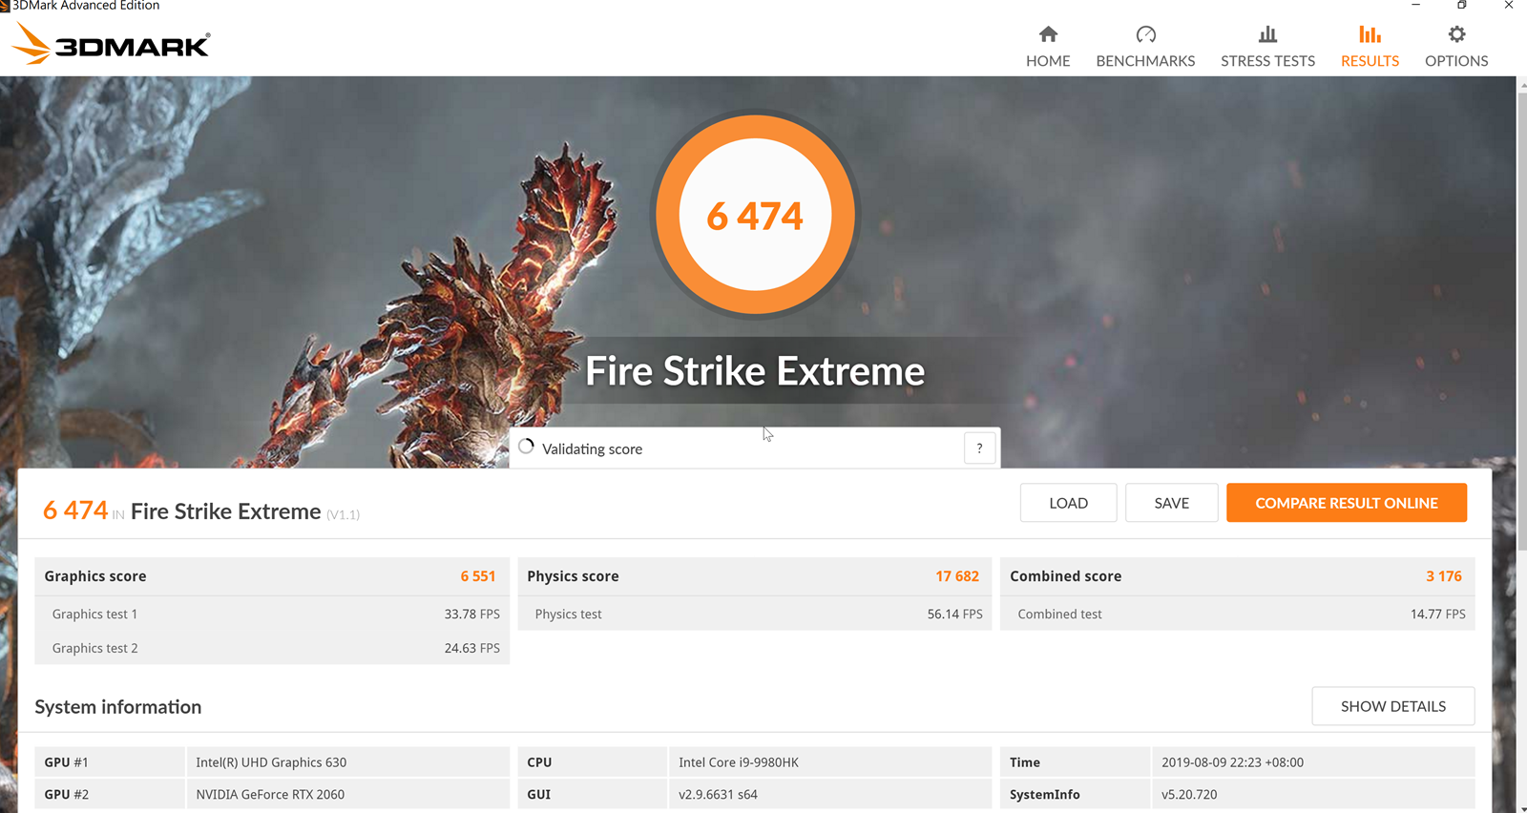Click the question mark help button
The width and height of the screenshot is (1527, 813).
979,448
